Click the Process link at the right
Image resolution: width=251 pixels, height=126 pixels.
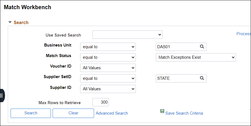point(244,34)
